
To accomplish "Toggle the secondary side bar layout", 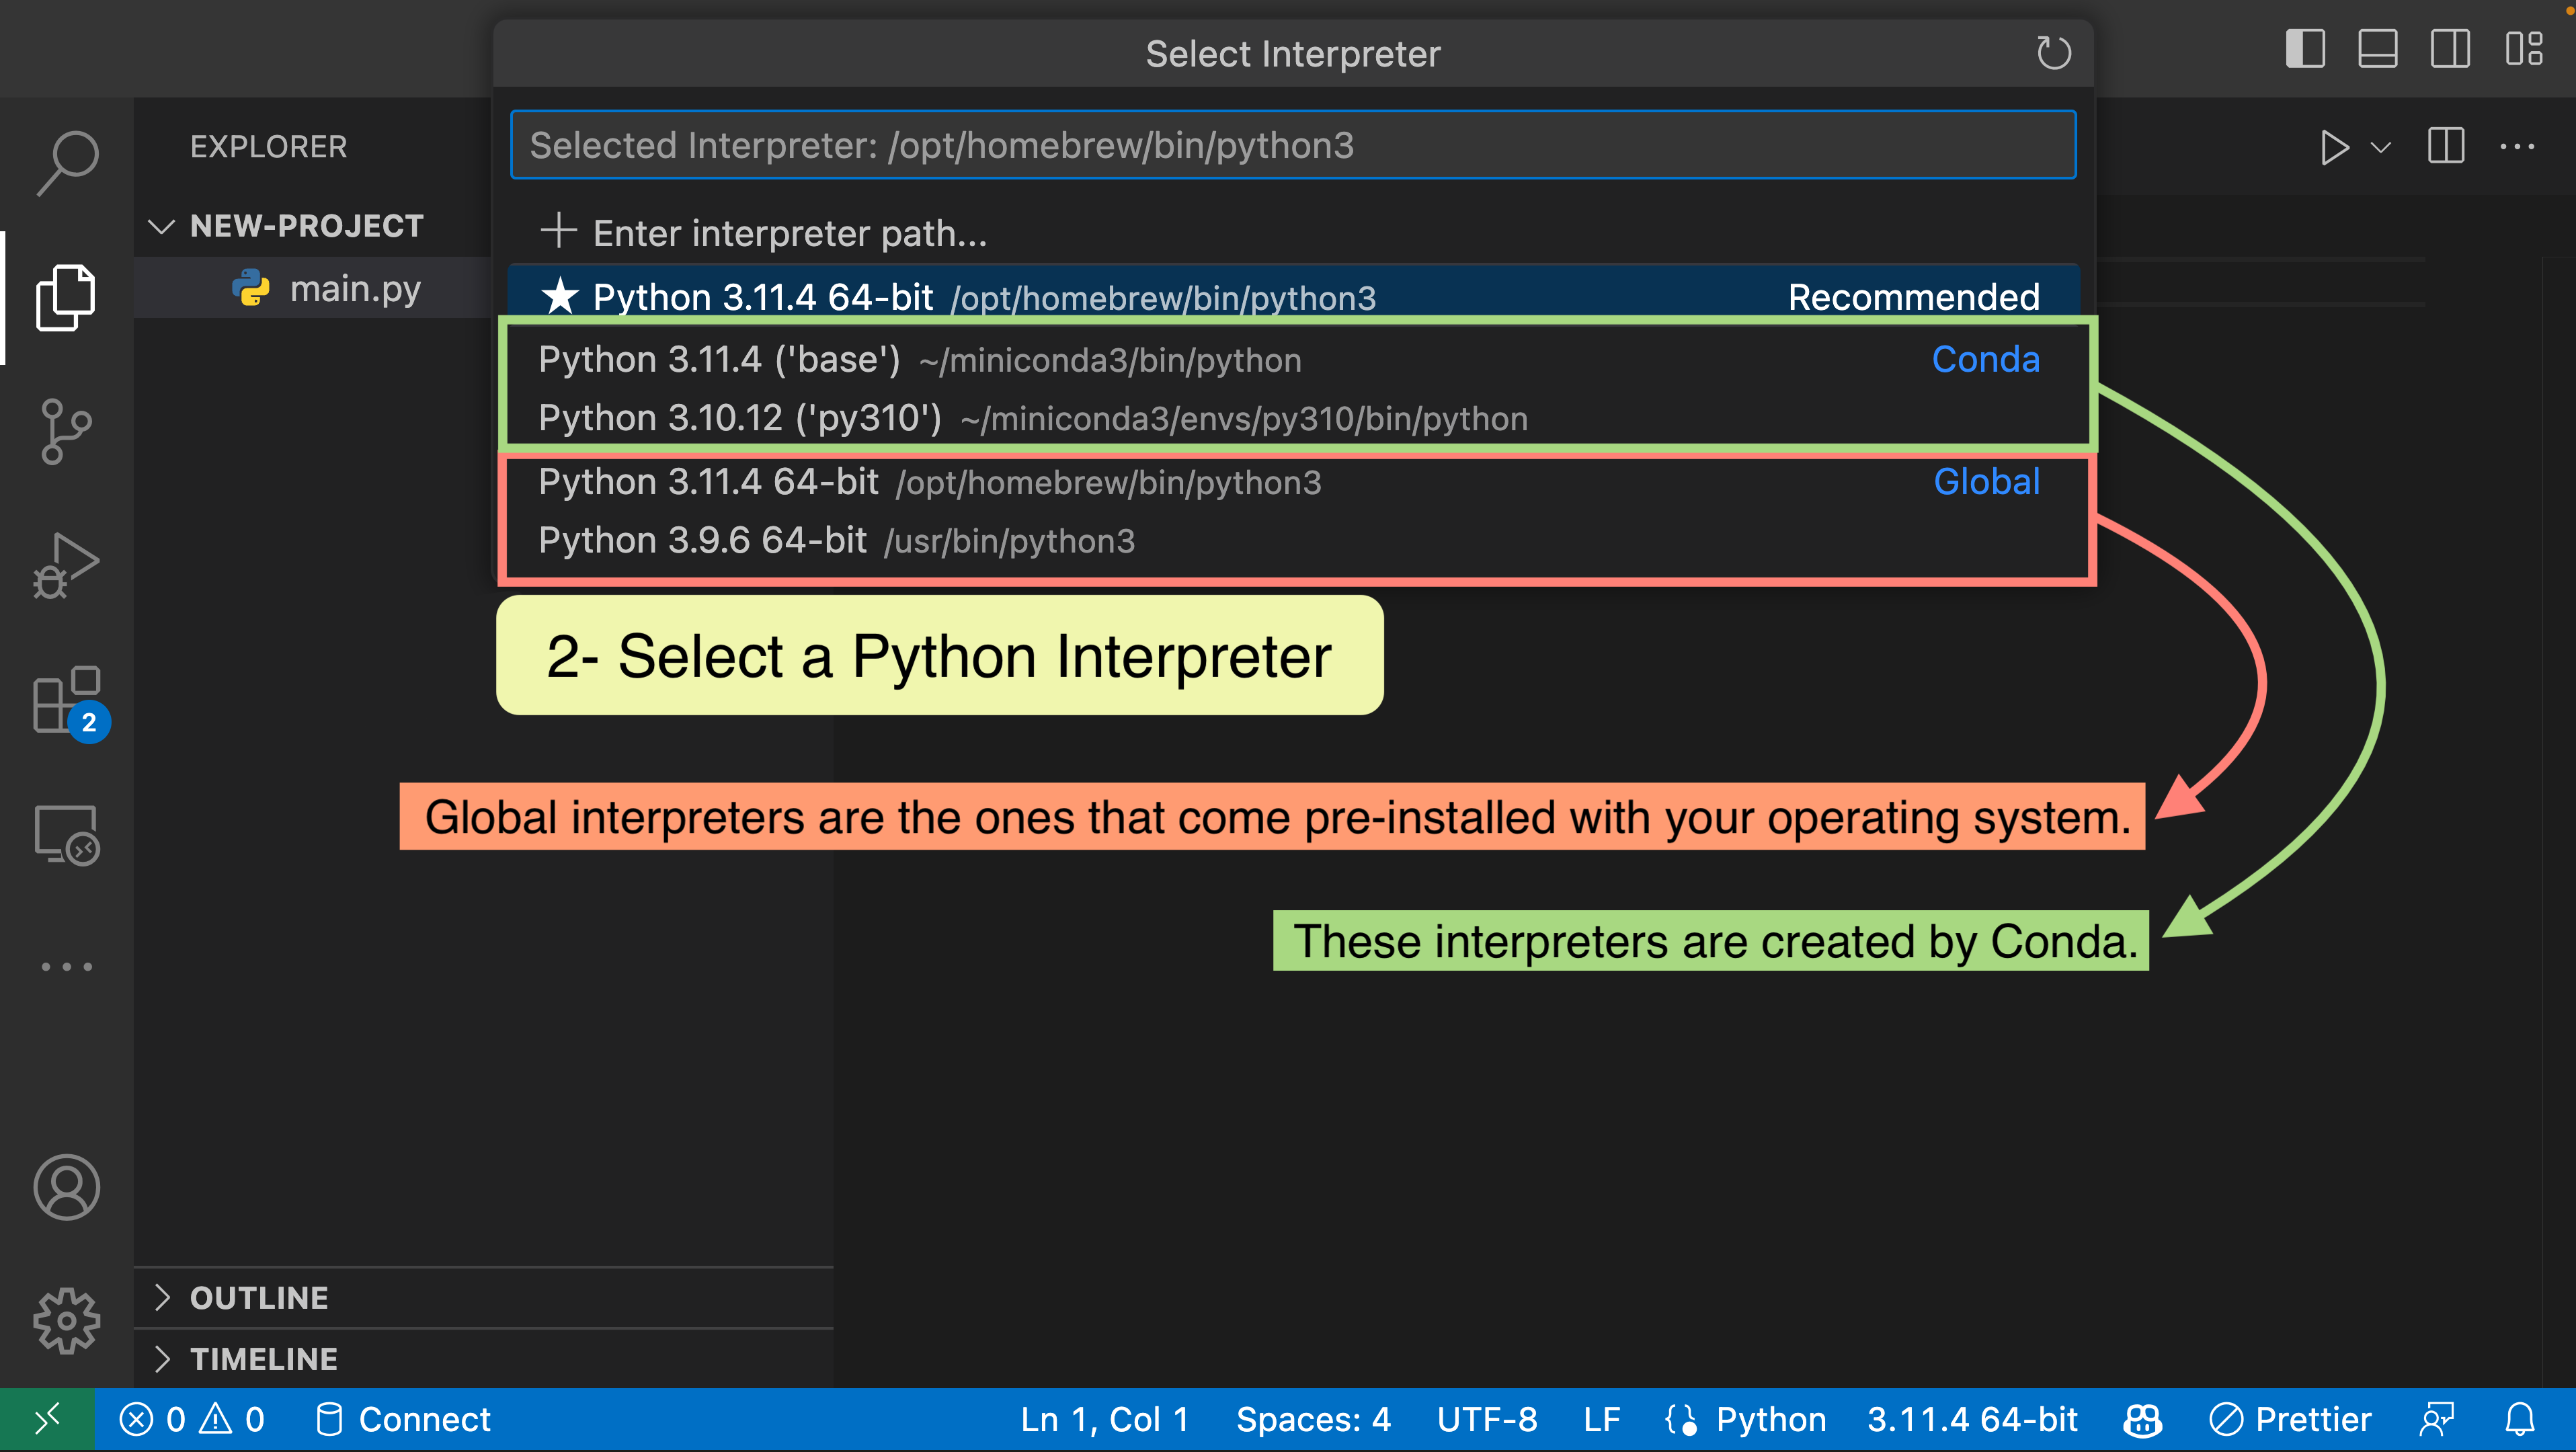I will click(2450, 49).
